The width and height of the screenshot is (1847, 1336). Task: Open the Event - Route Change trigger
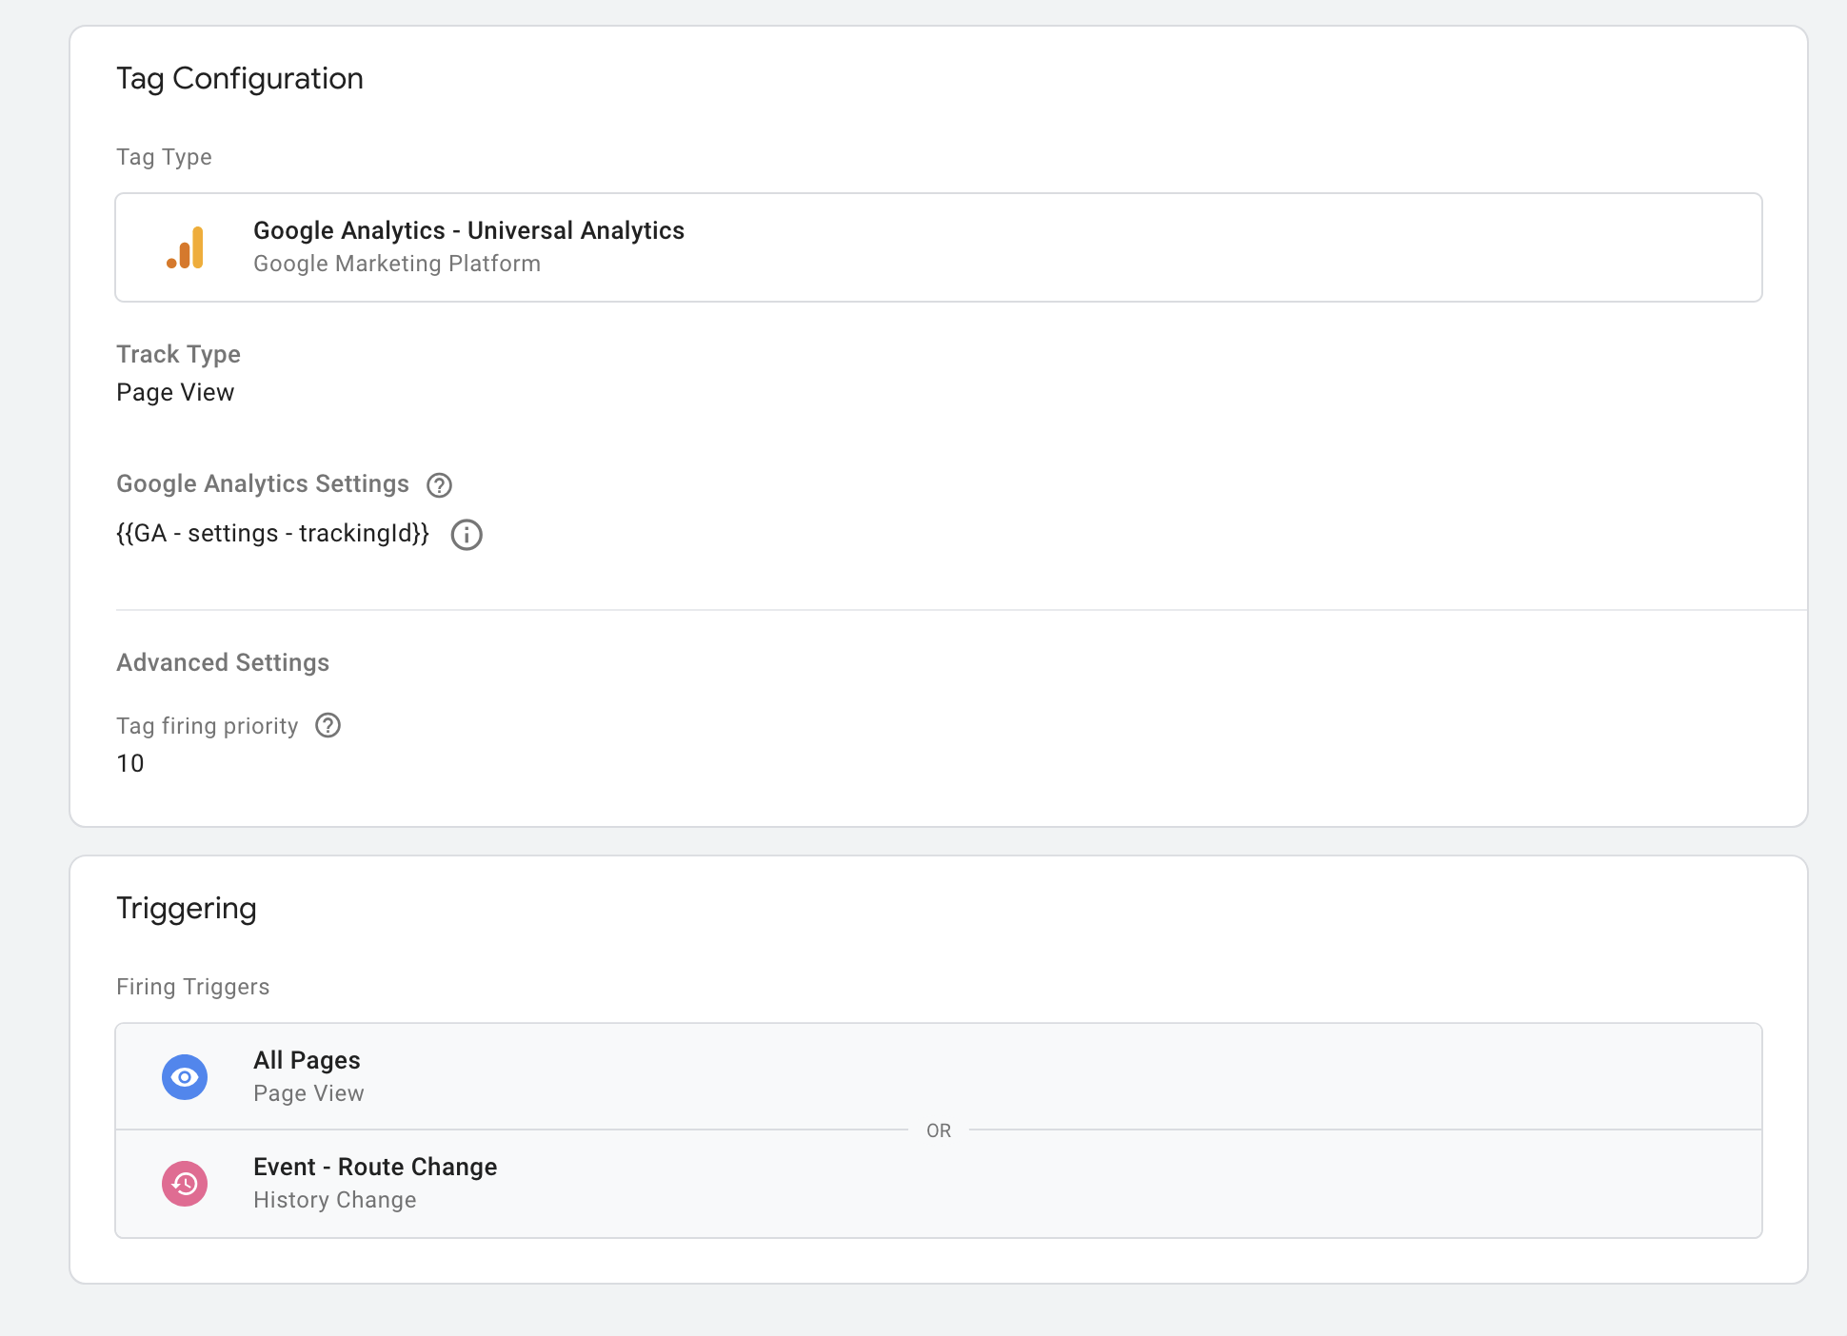[x=939, y=1184]
